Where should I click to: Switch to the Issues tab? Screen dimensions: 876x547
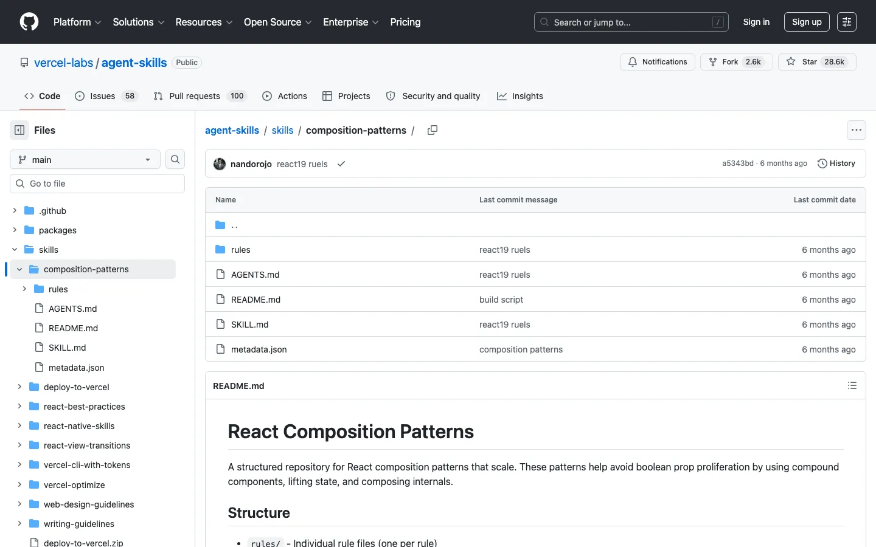coord(106,96)
